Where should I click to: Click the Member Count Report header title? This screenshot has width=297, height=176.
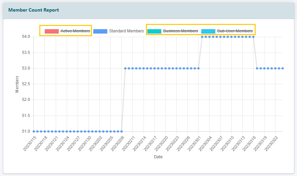point(33,10)
